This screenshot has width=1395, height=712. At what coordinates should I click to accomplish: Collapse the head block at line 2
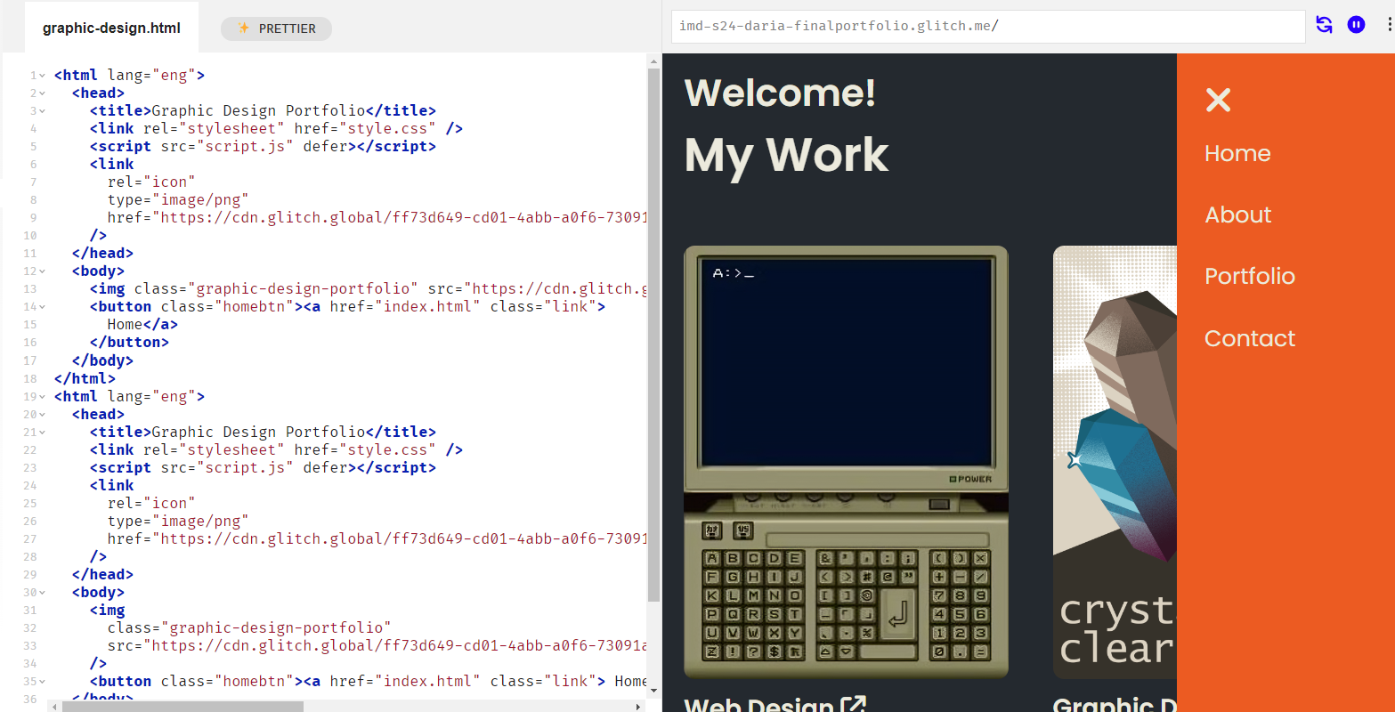click(x=43, y=93)
